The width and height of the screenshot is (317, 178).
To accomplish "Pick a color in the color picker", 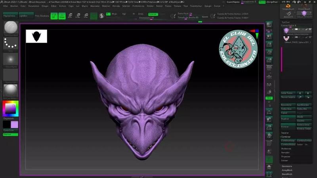I will click(x=10, y=108).
